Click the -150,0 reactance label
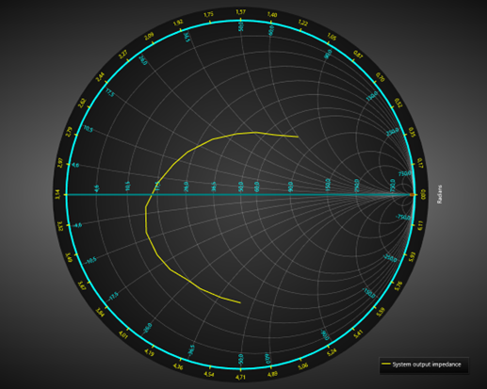Screen dimensions: 487x389 point(368,293)
